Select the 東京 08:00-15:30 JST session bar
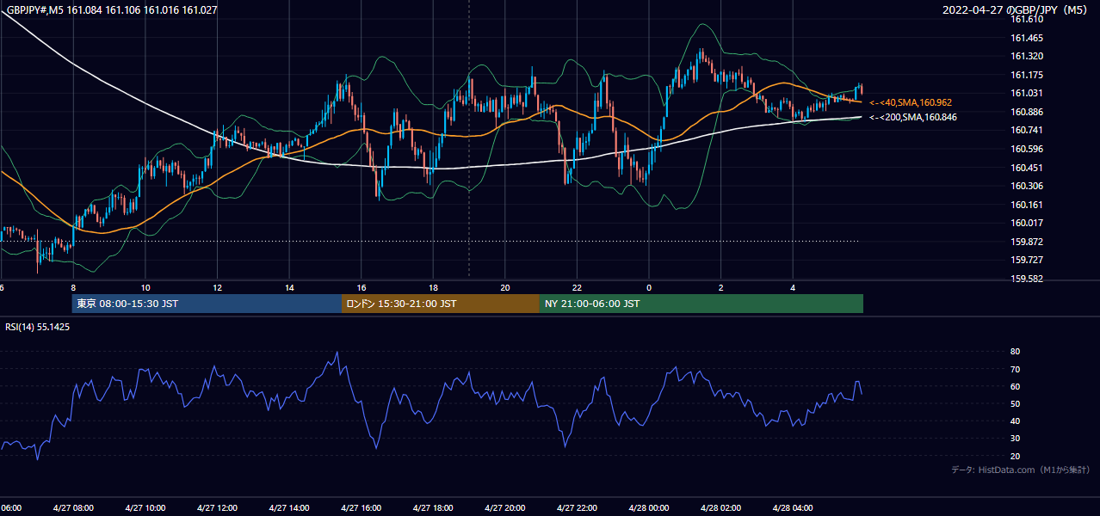 coord(207,304)
